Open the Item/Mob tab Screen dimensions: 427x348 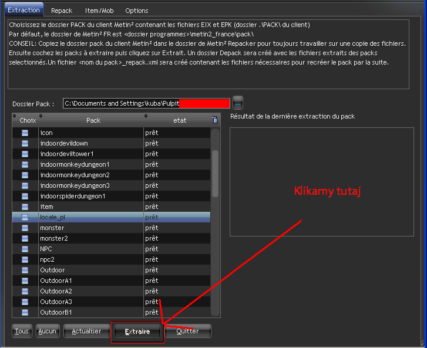(x=99, y=11)
